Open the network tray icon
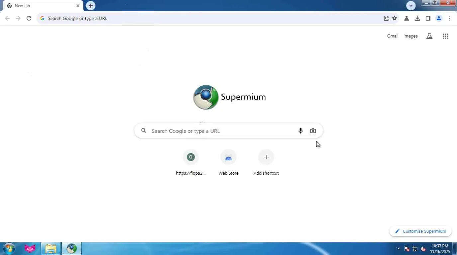 pos(415,249)
